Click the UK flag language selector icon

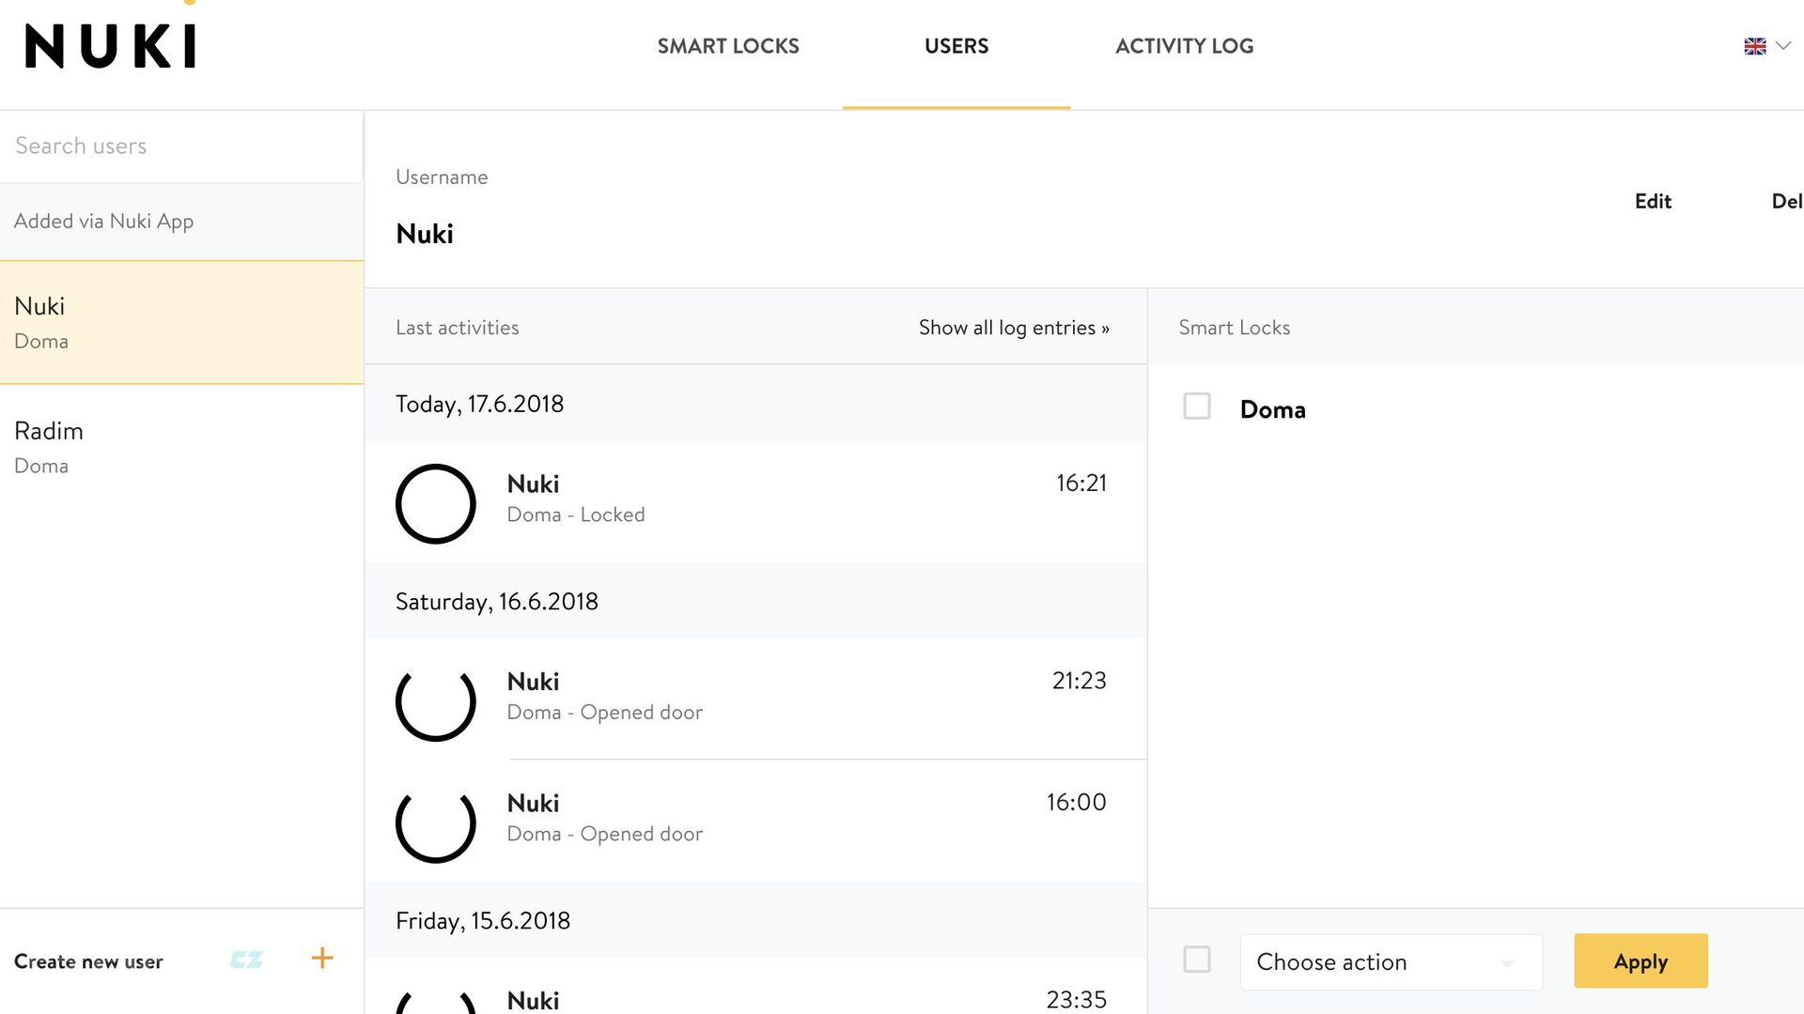1756,46
